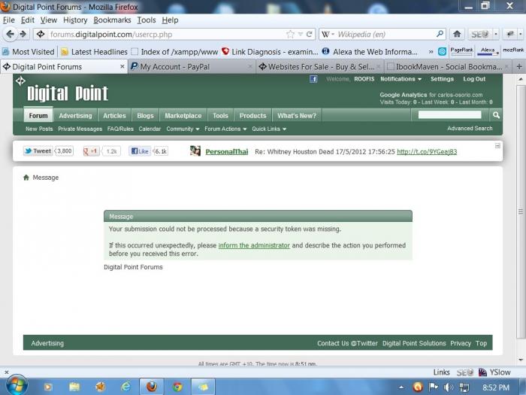Click the Google +1 share button

tap(90, 151)
